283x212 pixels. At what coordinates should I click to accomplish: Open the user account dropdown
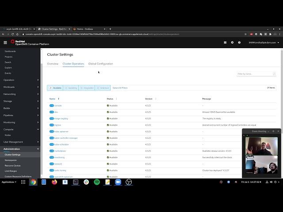tap(264, 42)
